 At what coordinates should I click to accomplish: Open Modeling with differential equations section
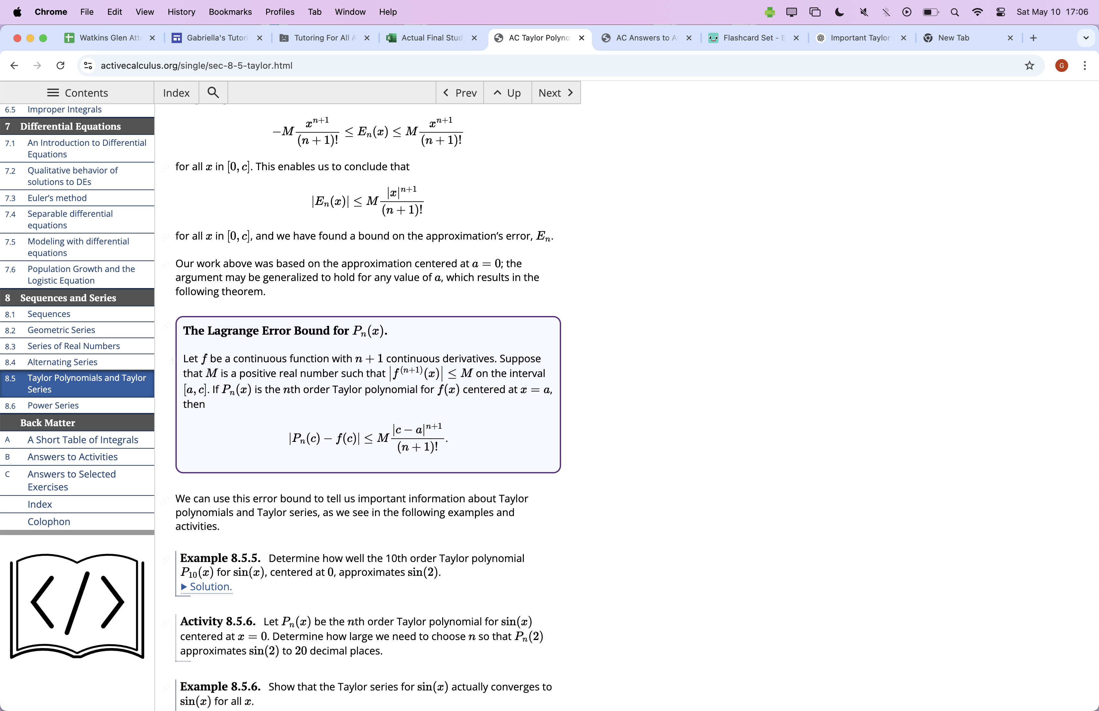pos(78,247)
